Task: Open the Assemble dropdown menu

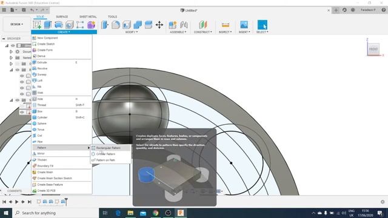Action: (178, 32)
